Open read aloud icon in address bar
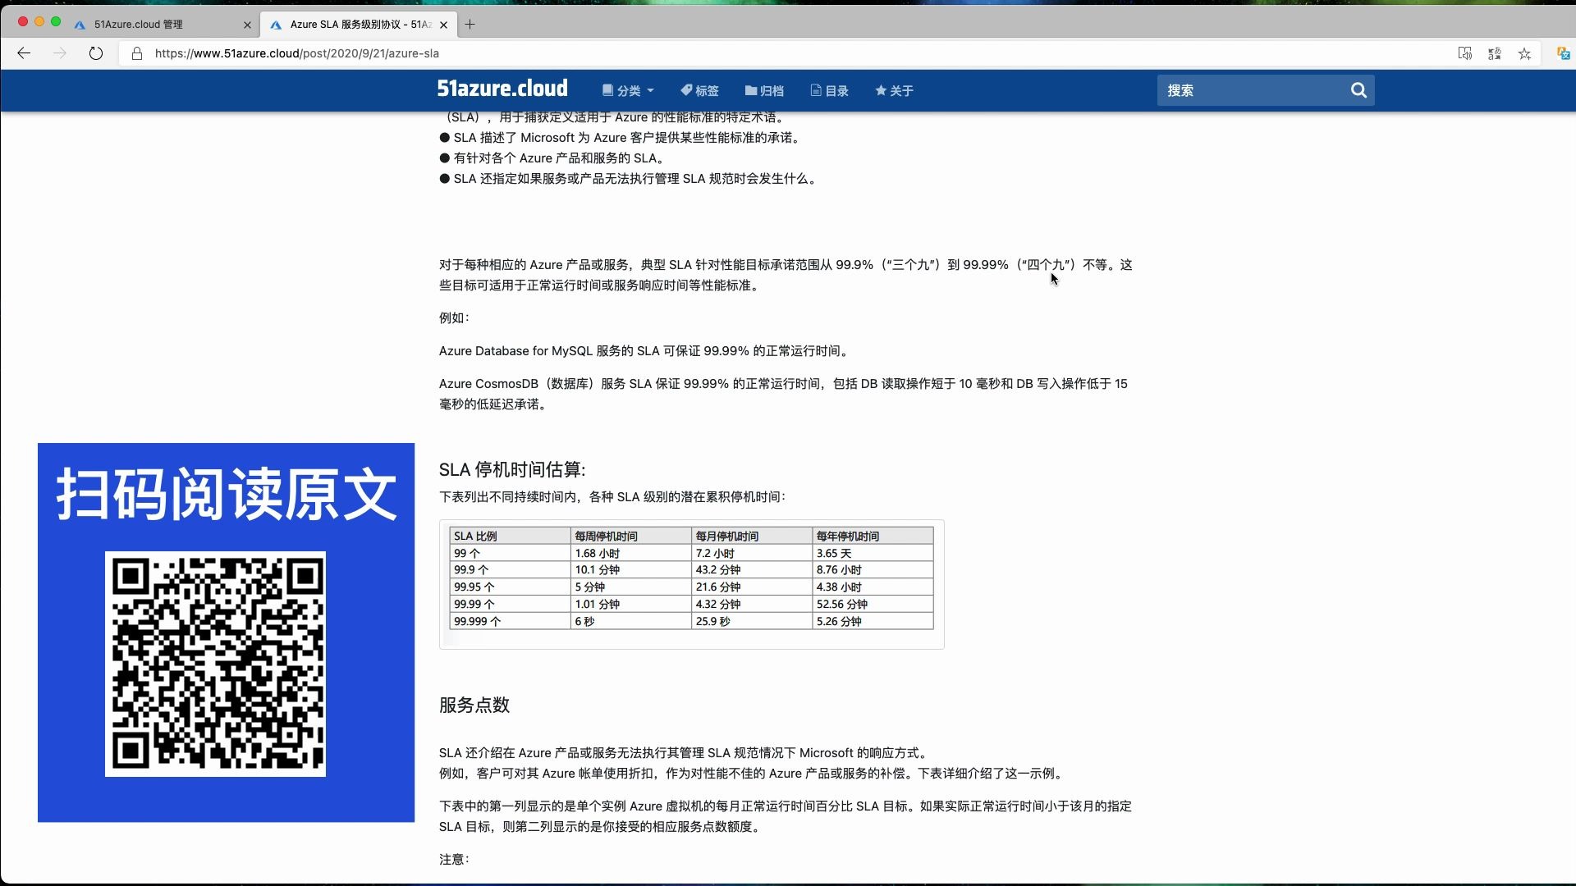 point(1464,53)
